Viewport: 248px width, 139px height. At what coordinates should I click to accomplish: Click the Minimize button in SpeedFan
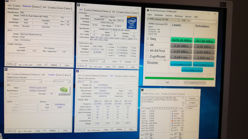point(192,98)
